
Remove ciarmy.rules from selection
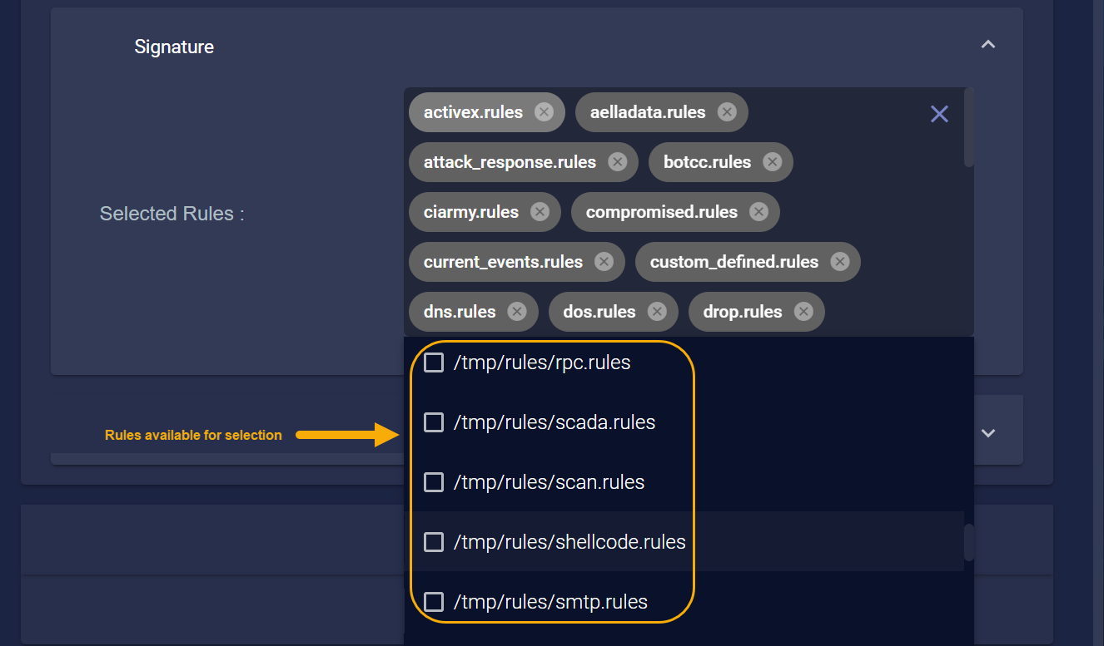(540, 212)
